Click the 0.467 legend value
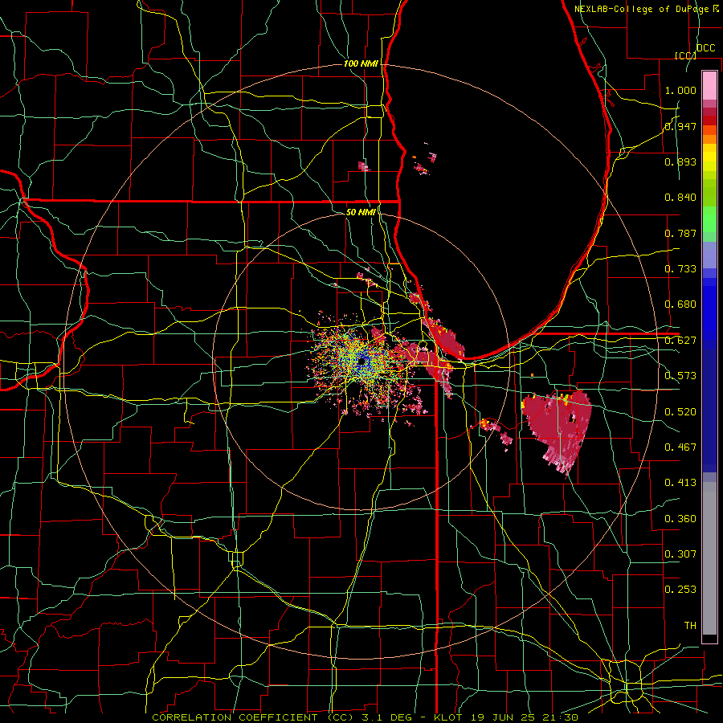 pyautogui.click(x=680, y=447)
